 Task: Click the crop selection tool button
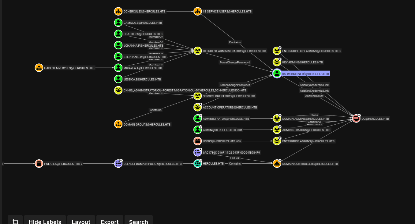(15, 221)
